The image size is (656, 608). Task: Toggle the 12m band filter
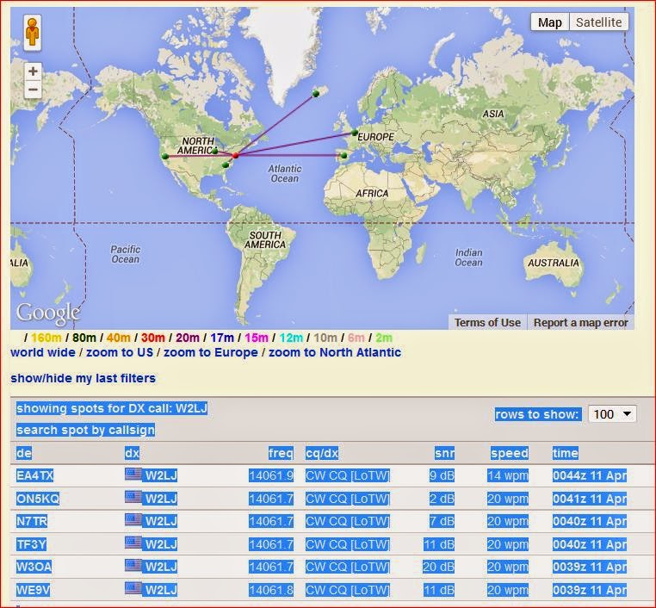[291, 338]
